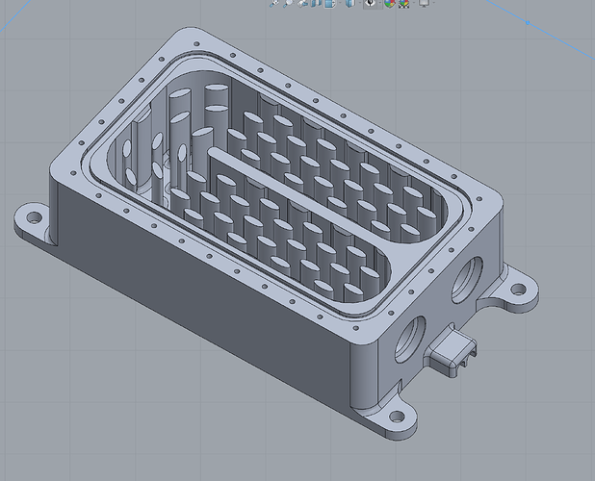Activate the Section View tool
Viewport: 595px width, 481px height.
[316, 3]
